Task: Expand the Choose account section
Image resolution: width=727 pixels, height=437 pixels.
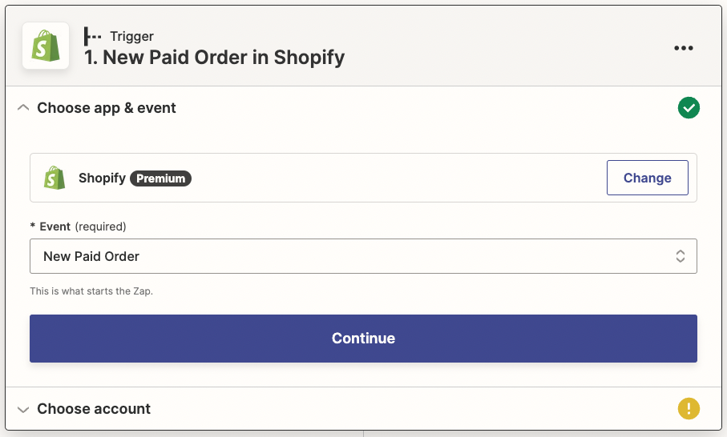Action: [x=23, y=409]
